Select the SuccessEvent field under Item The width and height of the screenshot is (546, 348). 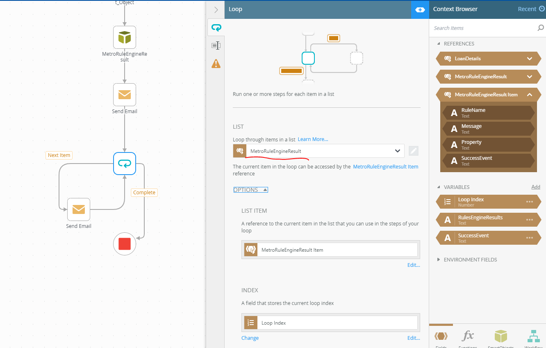tap(489, 161)
